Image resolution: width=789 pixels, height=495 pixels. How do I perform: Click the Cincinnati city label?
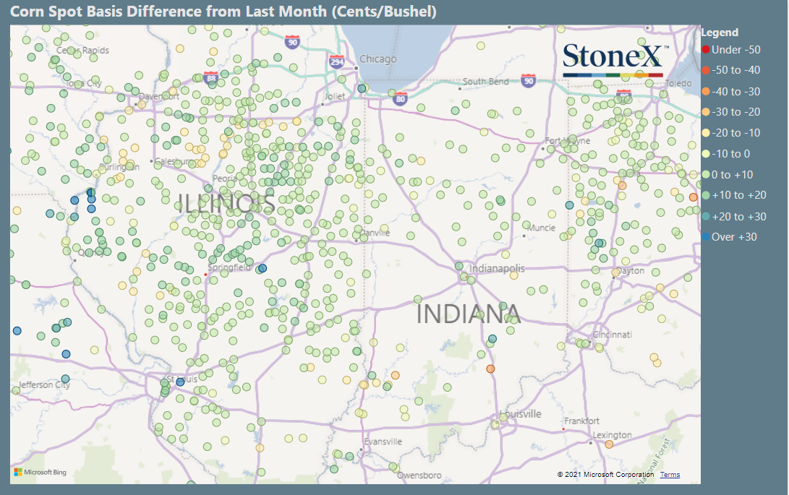pos(612,335)
